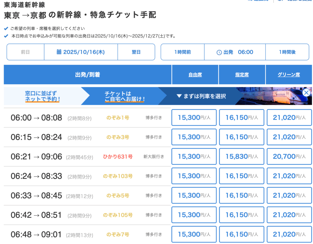Click the calendar icon beside 2025/10/16
Screen dimensions: 313x244
pyautogui.click(x=59, y=52)
